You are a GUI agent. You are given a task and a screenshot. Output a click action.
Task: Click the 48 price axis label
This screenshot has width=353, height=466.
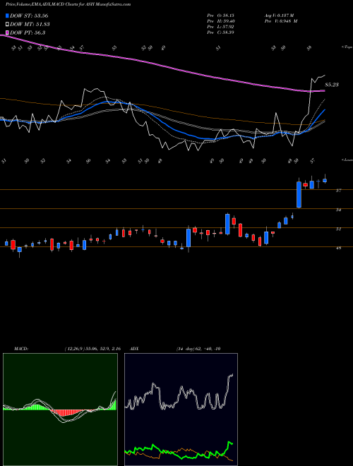coord(338,248)
